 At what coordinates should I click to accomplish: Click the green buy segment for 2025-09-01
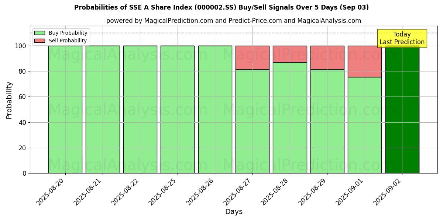365,125
